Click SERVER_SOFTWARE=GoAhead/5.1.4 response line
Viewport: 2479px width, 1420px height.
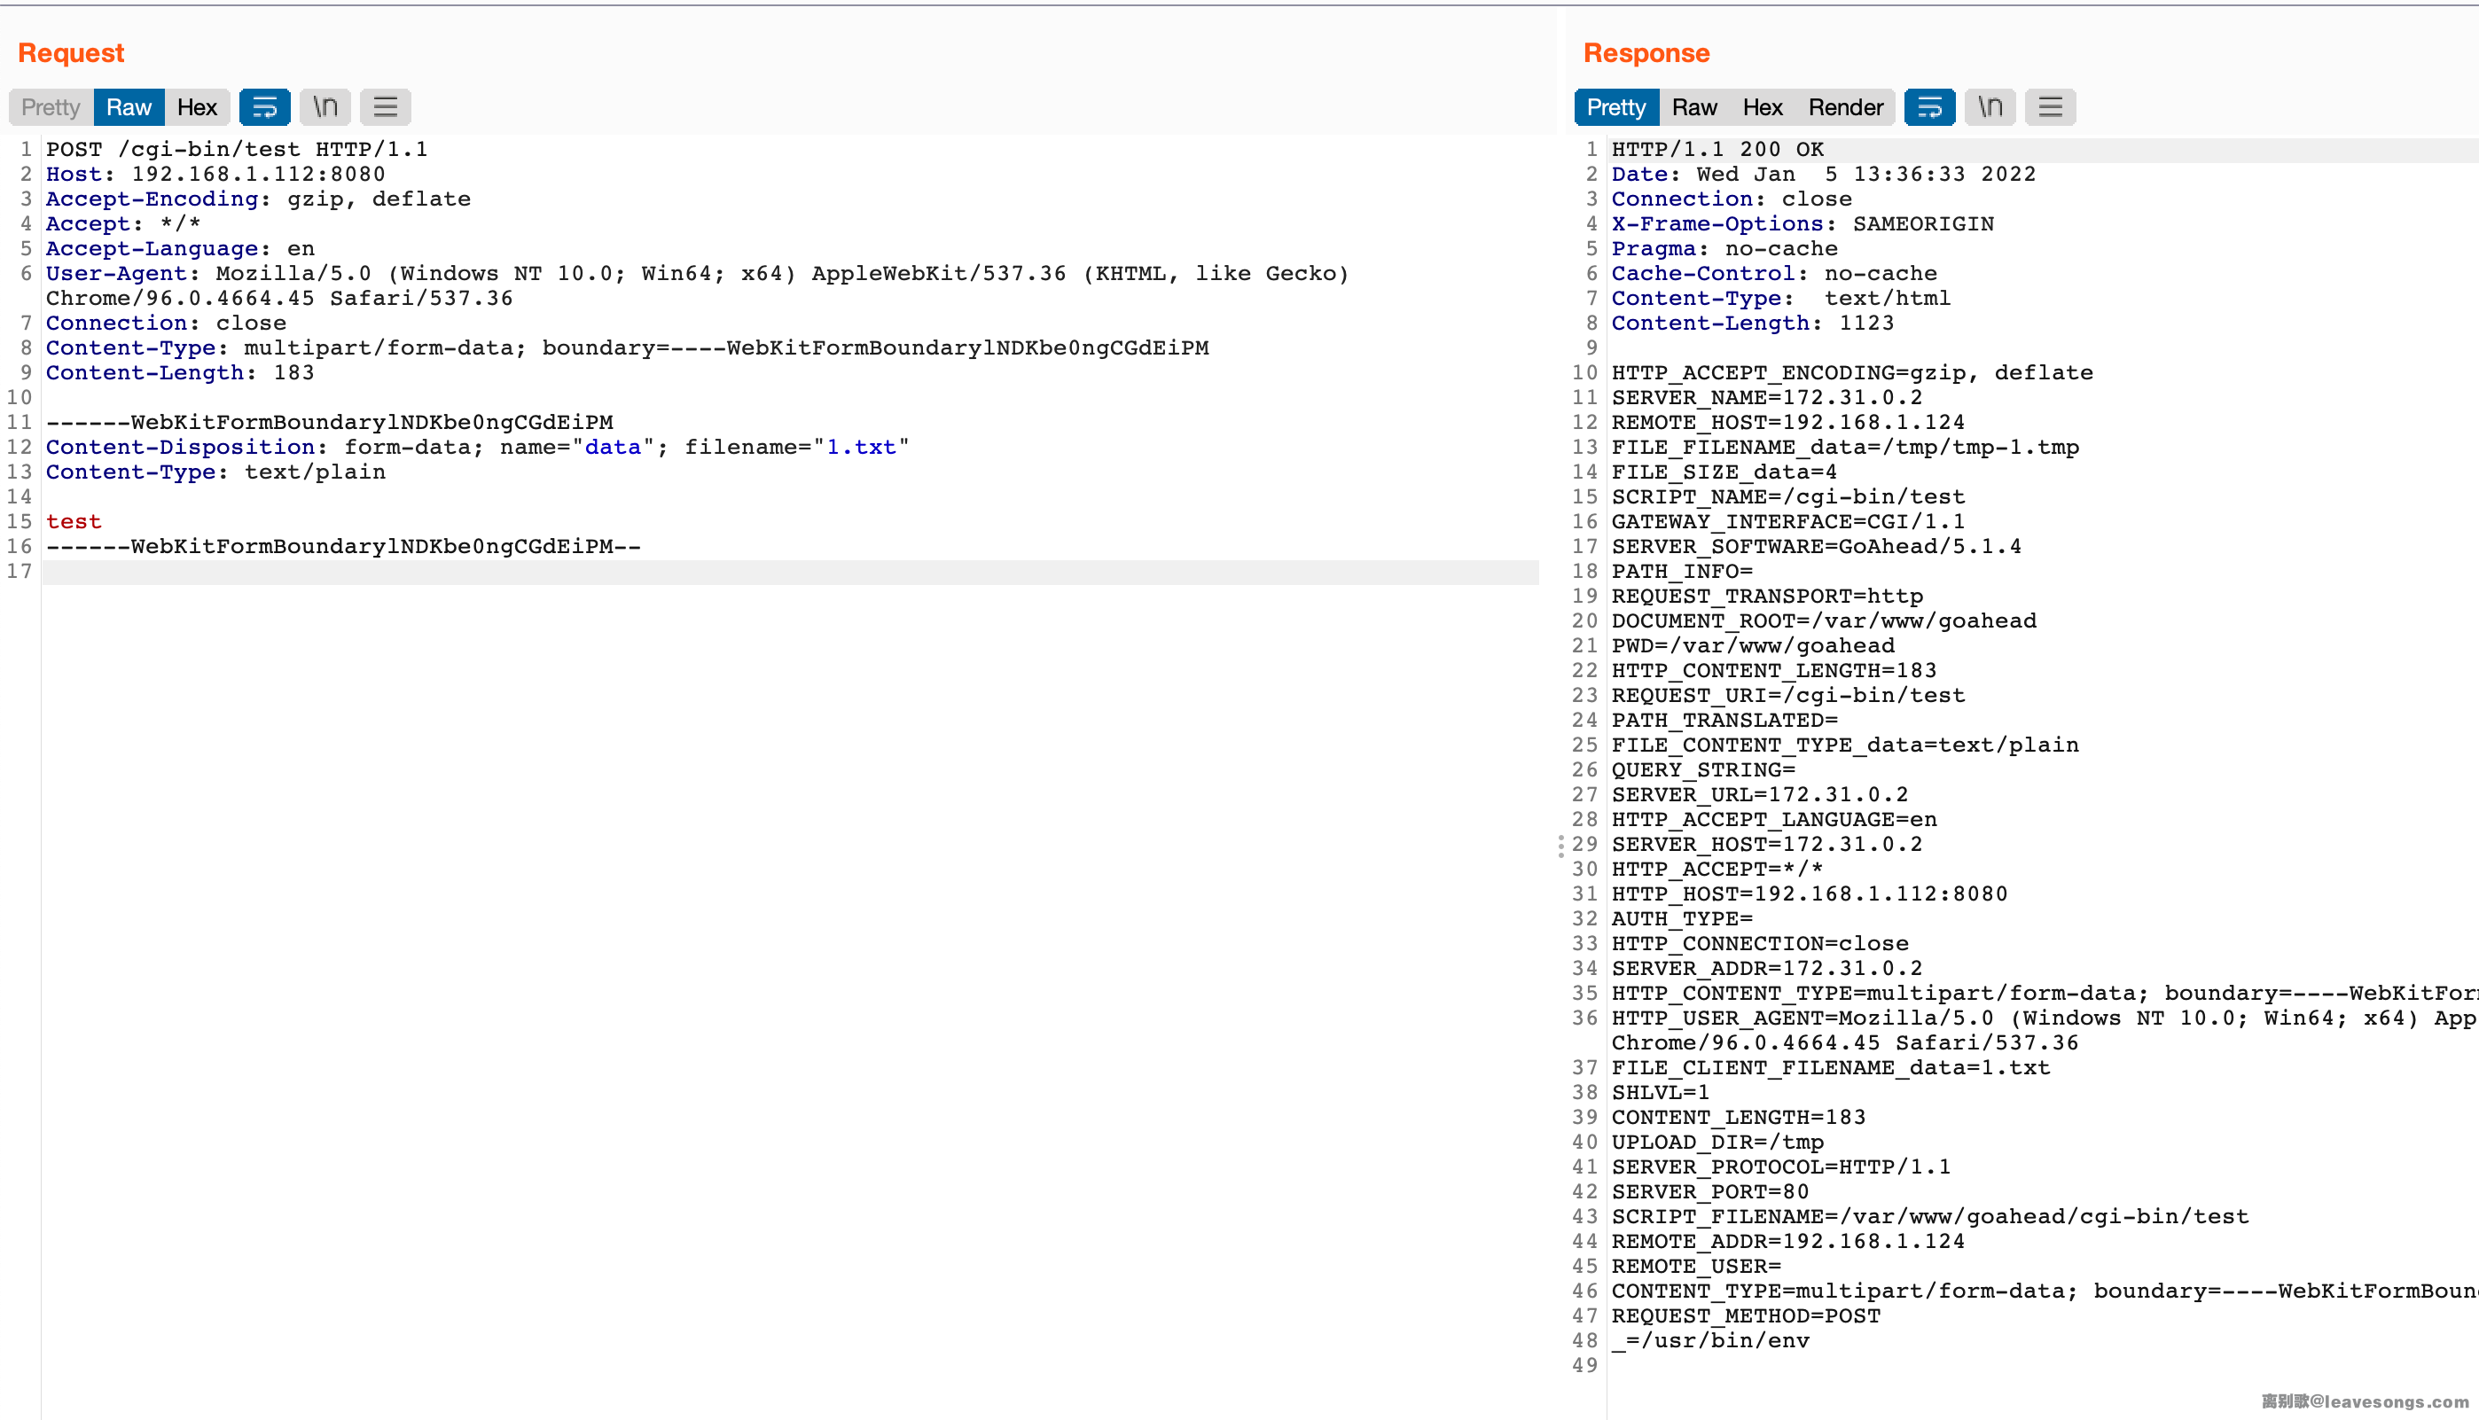pos(1816,547)
